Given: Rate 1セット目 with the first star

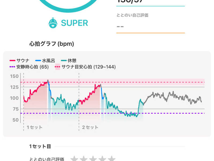Looking at the screenshot, I should coord(74,159).
